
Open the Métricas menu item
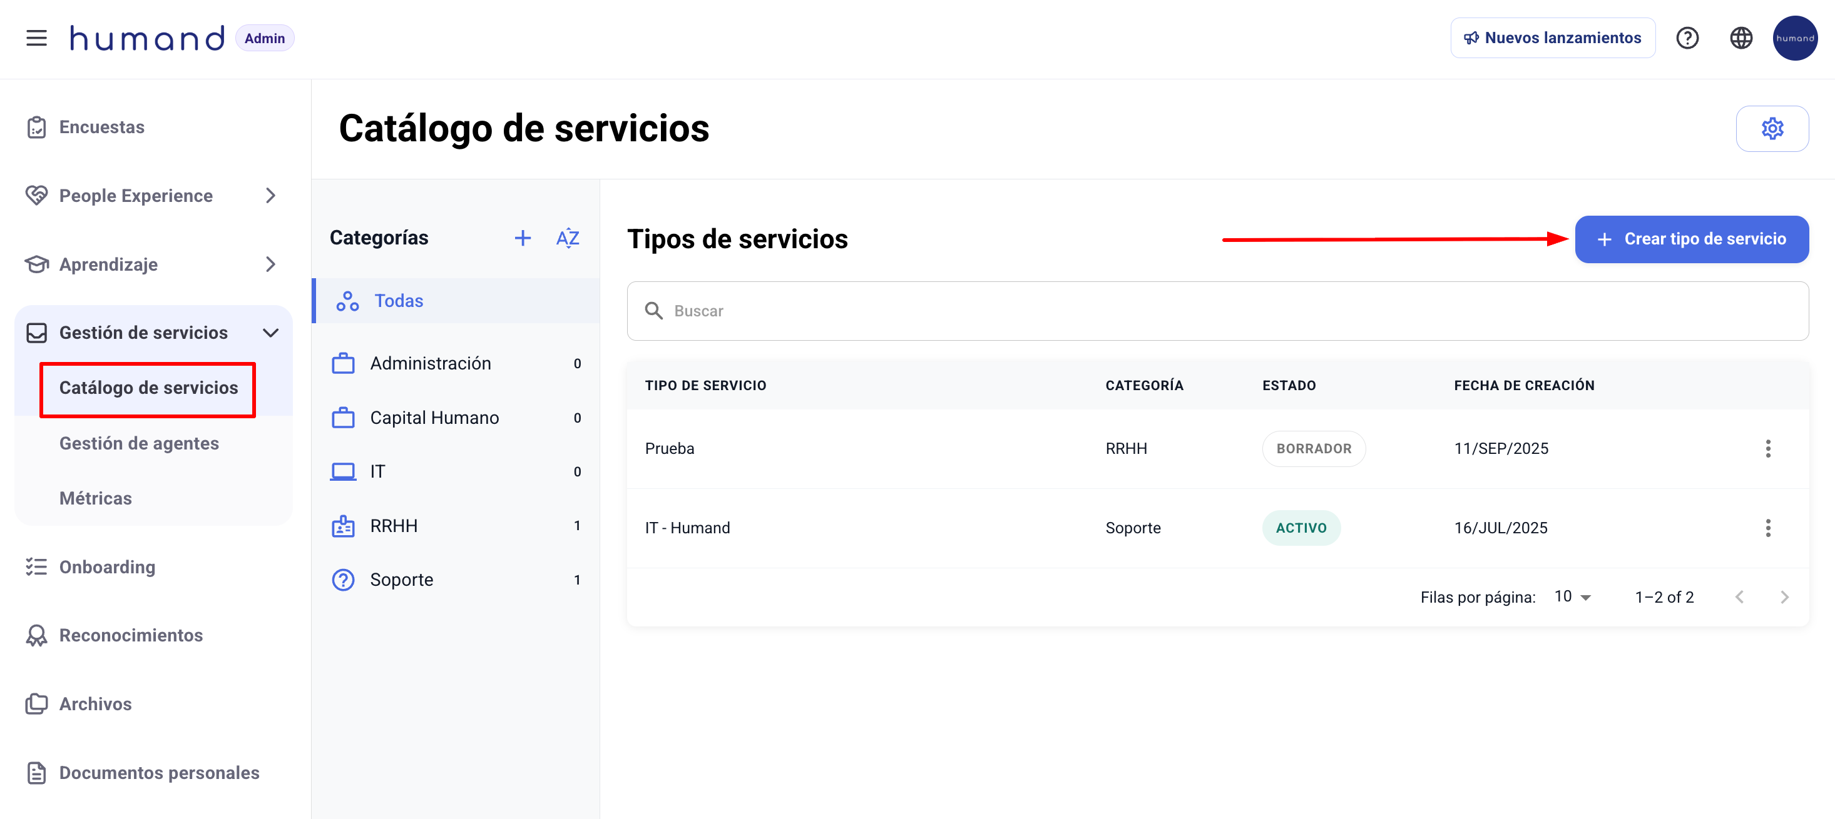(96, 498)
